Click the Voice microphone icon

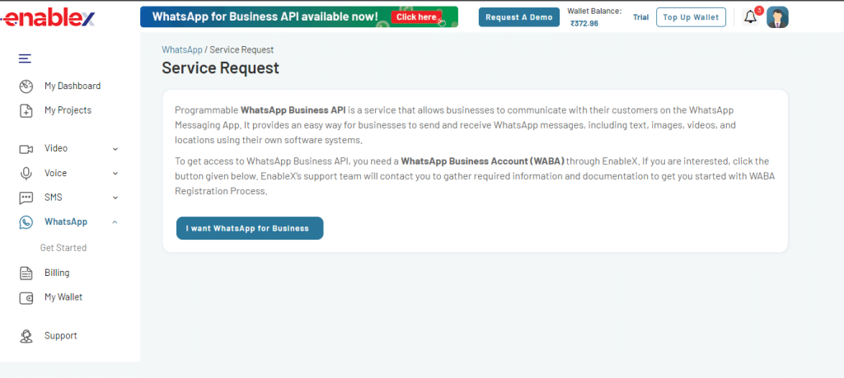(26, 173)
